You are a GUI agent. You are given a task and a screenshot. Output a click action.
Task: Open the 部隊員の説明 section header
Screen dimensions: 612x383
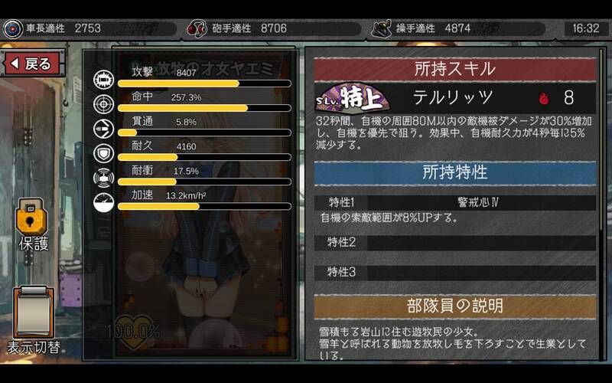point(455,306)
